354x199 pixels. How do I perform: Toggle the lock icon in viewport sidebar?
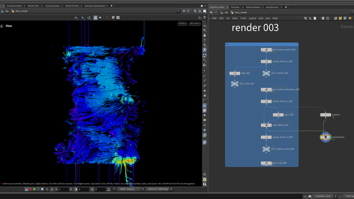[x=205, y=35]
